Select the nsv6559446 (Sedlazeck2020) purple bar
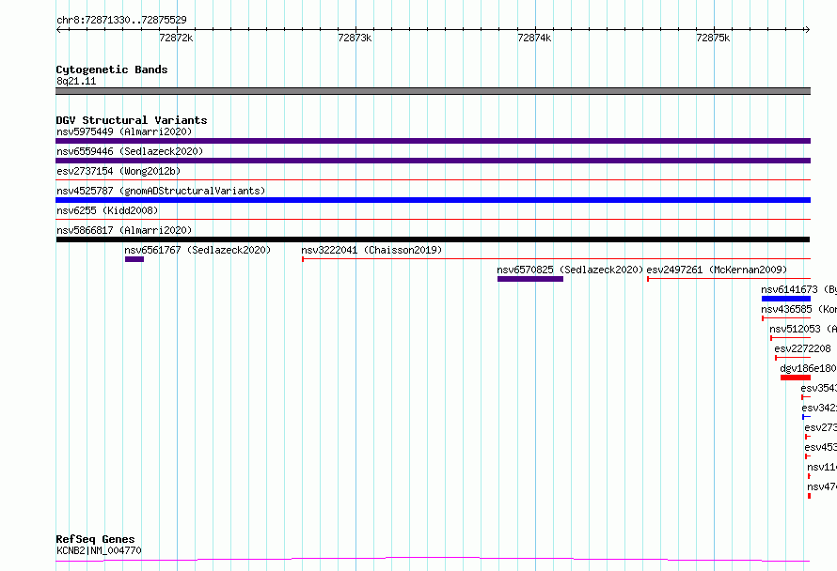The image size is (837, 571). 433,161
